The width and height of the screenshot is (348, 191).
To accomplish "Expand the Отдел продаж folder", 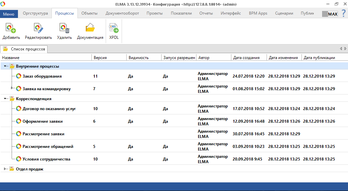I will click(x=5, y=169).
